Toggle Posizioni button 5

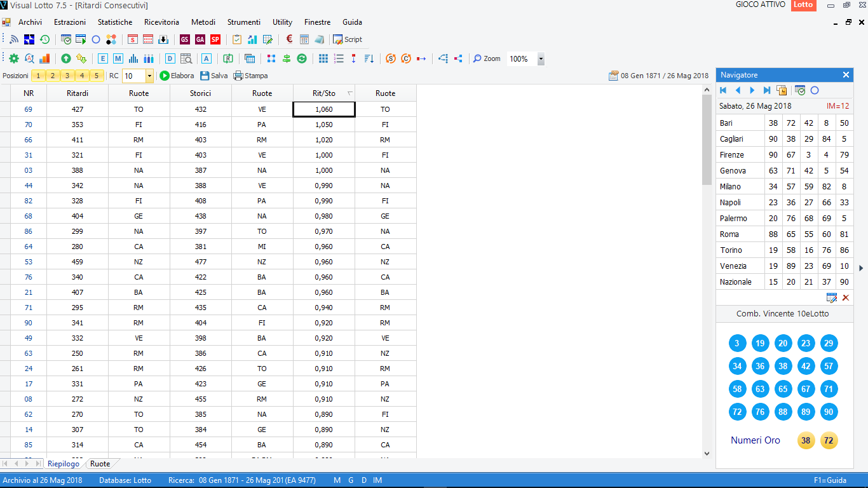(x=97, y=76)
